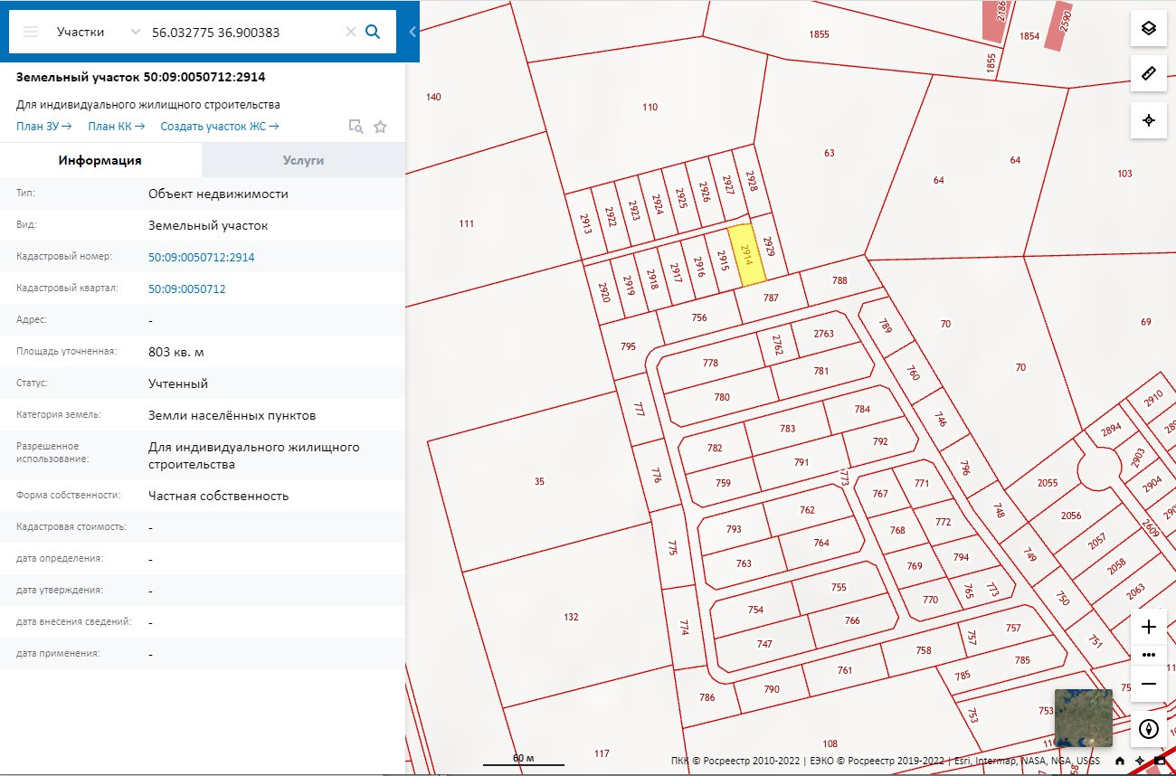Select parcel 791 on the map
The height and width of the screenshot is (776, 1176).
[801, 462]
